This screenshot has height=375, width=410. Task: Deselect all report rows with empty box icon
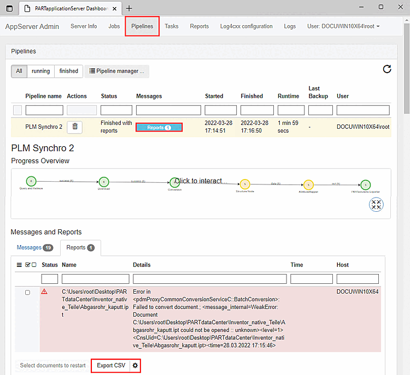pyautogui.click(x=34, y=265)
